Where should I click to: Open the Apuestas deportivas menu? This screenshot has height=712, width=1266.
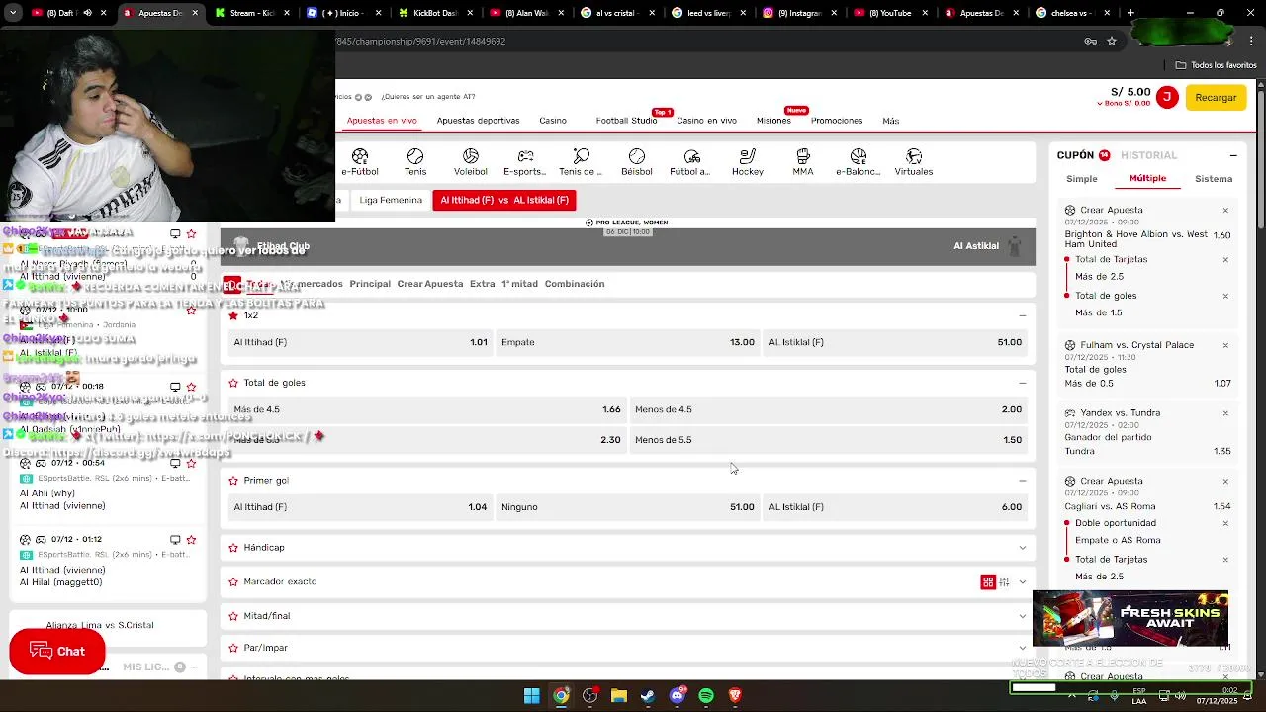pos(478,121)
